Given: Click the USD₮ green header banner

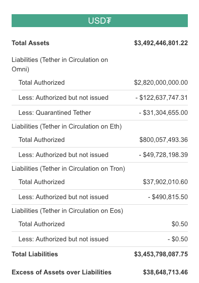Looking at the screenshot, I should click(100, 21).
